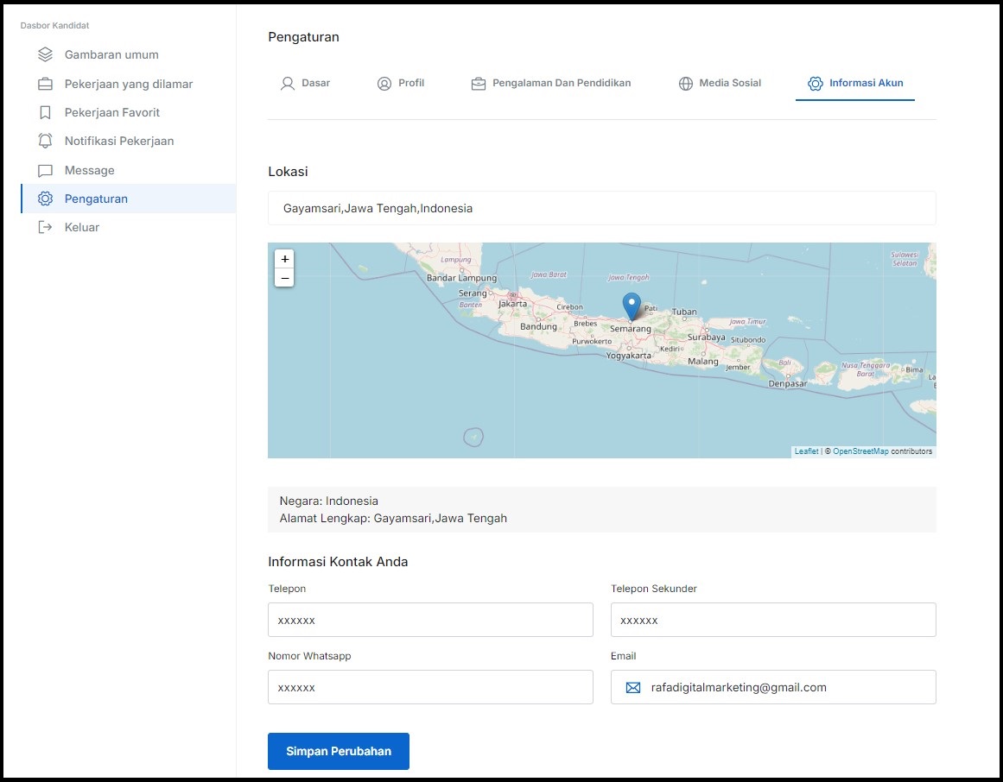This screenshot has height=782, width=1003.
Task: Click Denpasar label on the map
Action: (787, 384)
